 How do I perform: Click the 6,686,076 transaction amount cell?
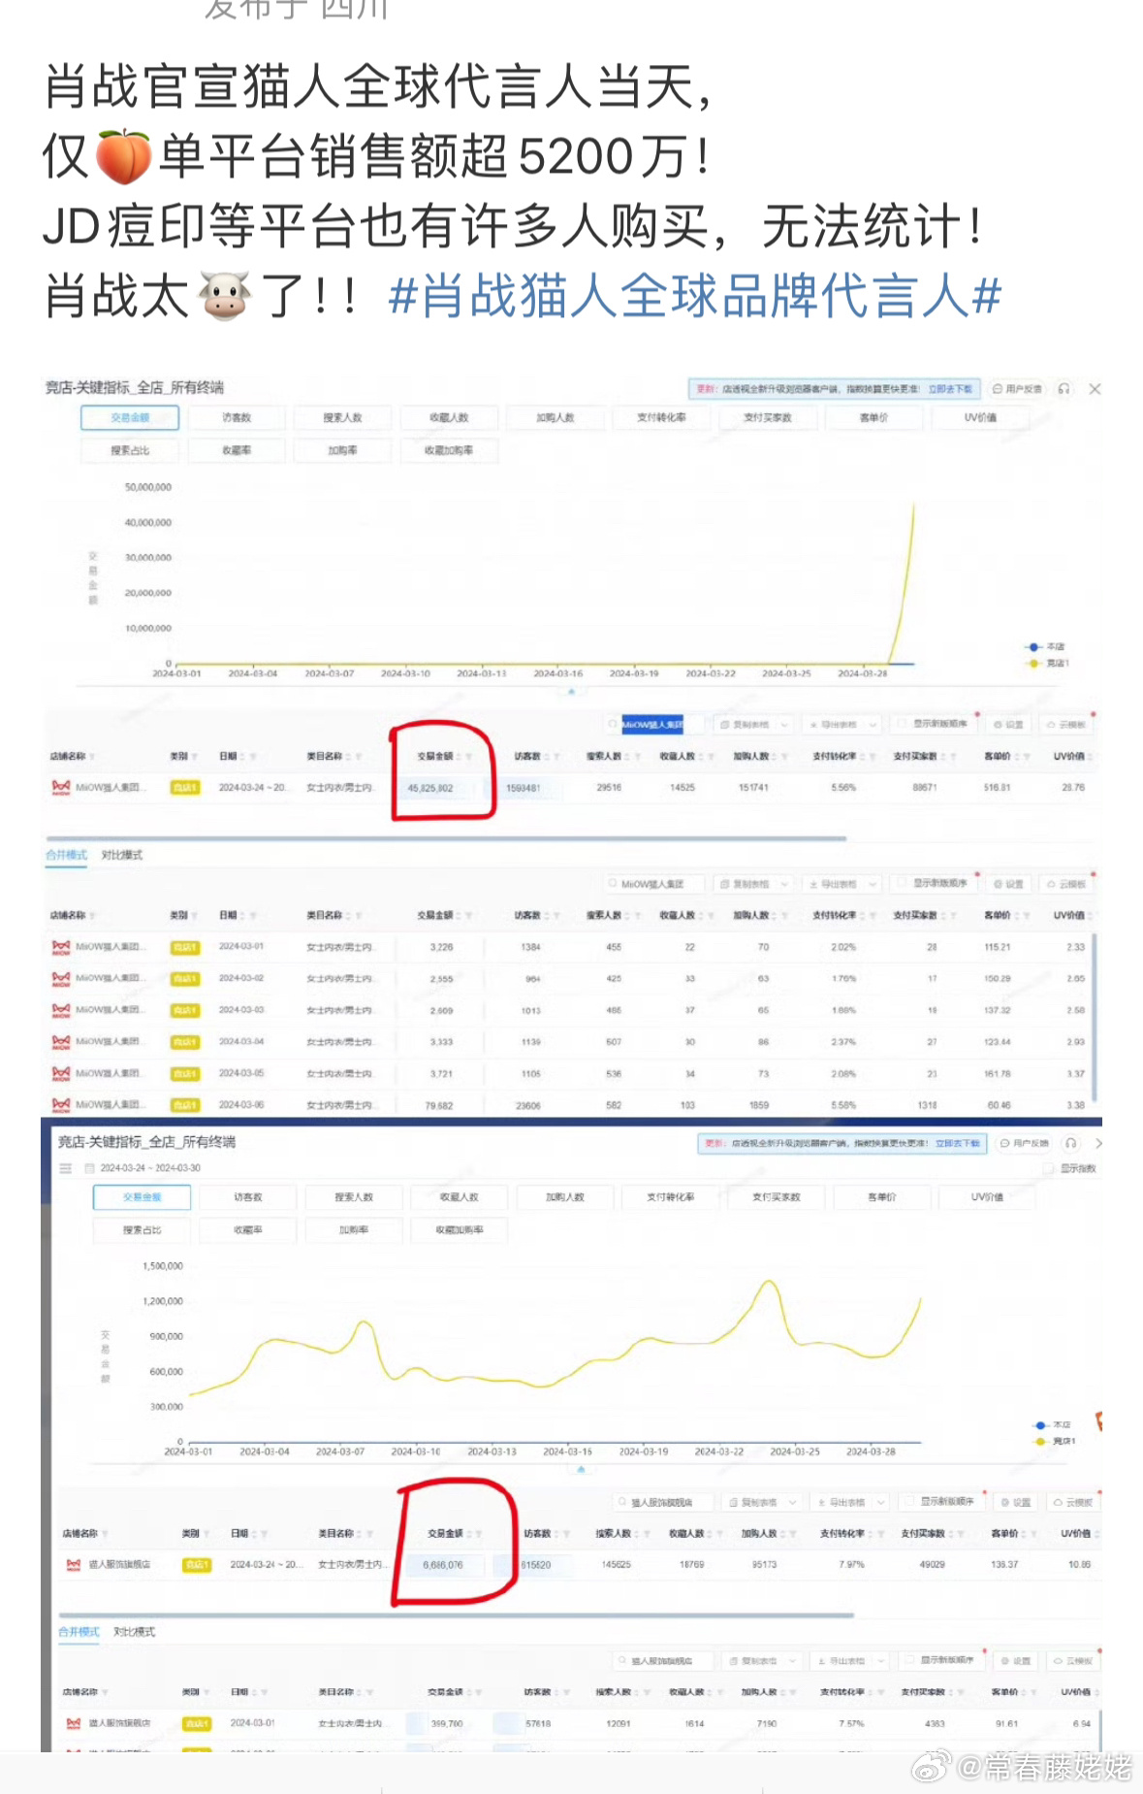coord(443,1565)
